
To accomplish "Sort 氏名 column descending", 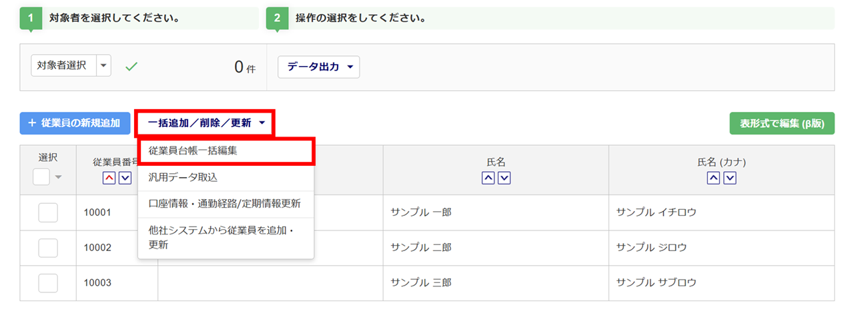I will coord(504,178).
